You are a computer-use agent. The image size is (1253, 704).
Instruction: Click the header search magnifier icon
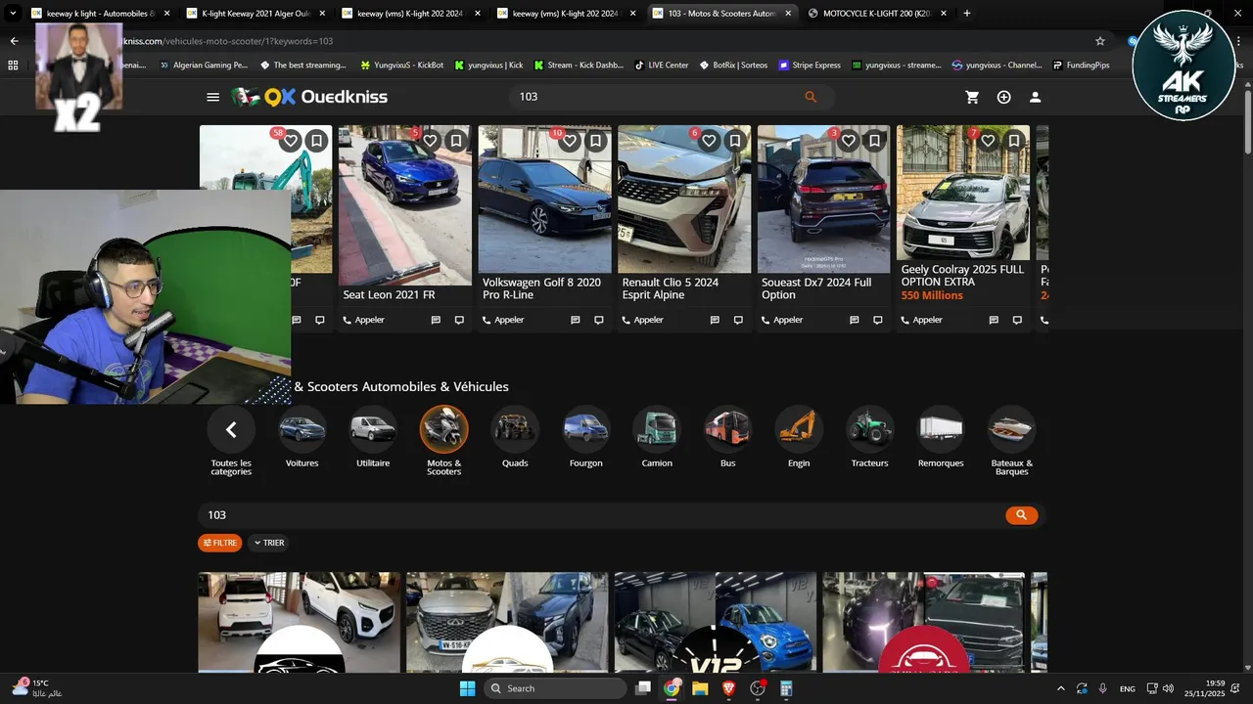pyautogui.click(x=811, y=97)
